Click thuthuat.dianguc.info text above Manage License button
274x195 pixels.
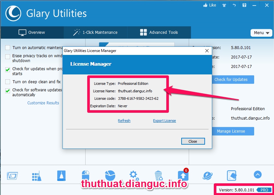[x=250, y=118]
